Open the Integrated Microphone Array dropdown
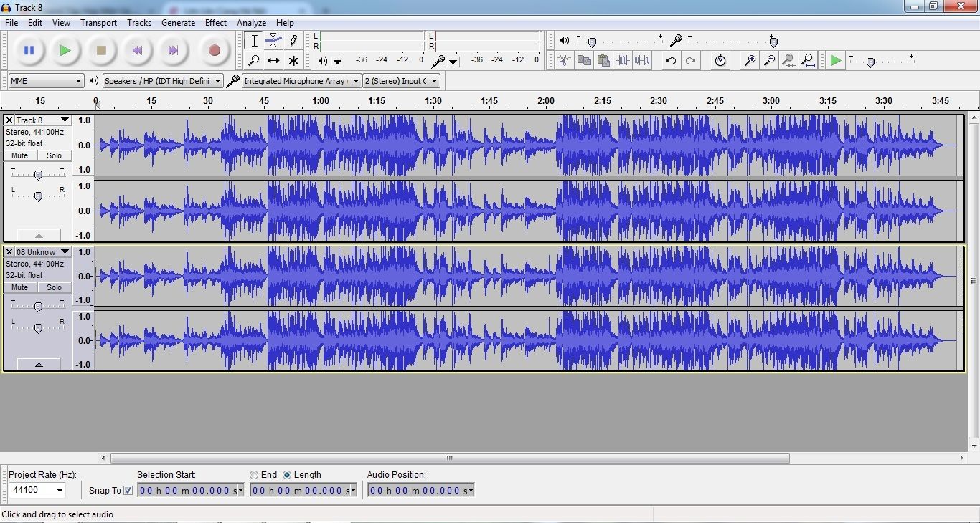 pos(301,81)
